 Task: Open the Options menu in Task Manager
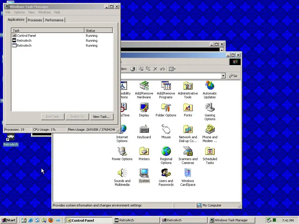pos(19,12)
